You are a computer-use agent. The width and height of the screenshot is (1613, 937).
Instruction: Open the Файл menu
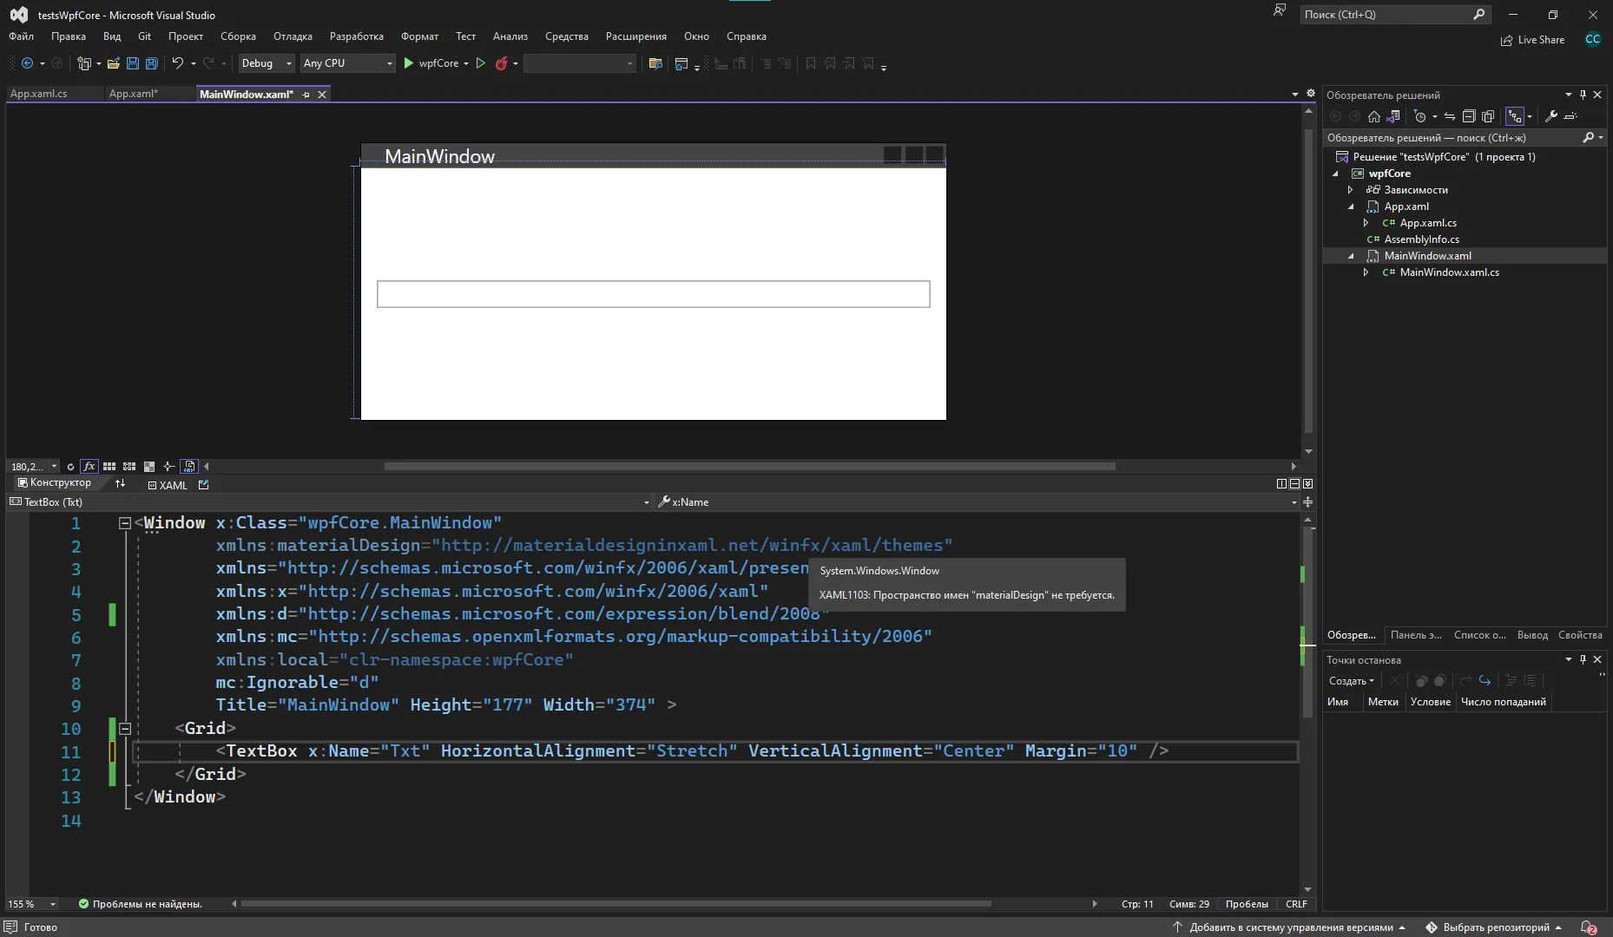point(21,36)
